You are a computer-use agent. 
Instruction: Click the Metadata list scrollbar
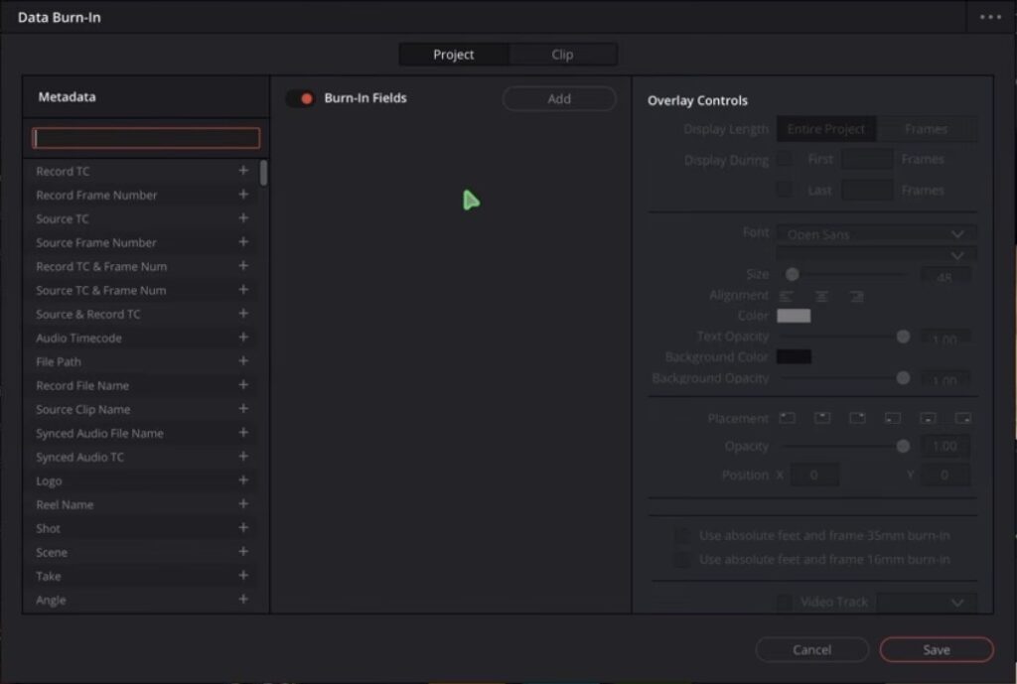[263, 173]
